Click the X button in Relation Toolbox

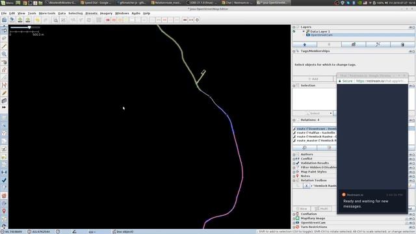(x=306, y=186)
